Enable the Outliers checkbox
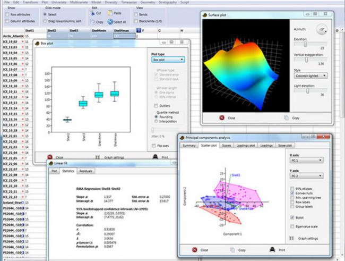 (x=156, y=106)
